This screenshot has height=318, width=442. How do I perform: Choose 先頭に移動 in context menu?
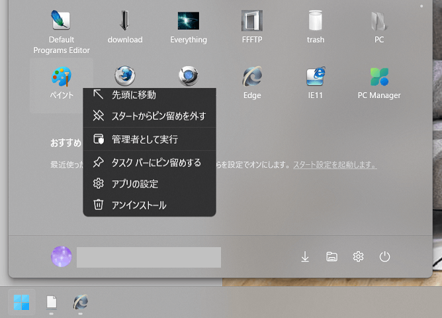150,95
